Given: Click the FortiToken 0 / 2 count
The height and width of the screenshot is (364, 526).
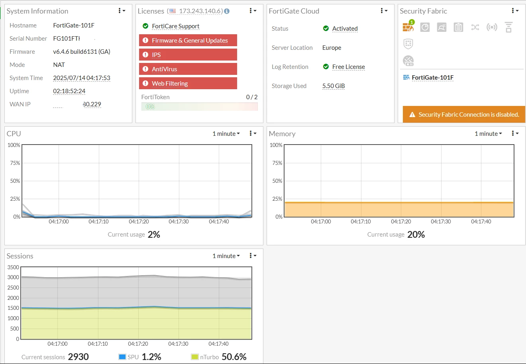Looking at the screenshot, I should click(252, 97).
